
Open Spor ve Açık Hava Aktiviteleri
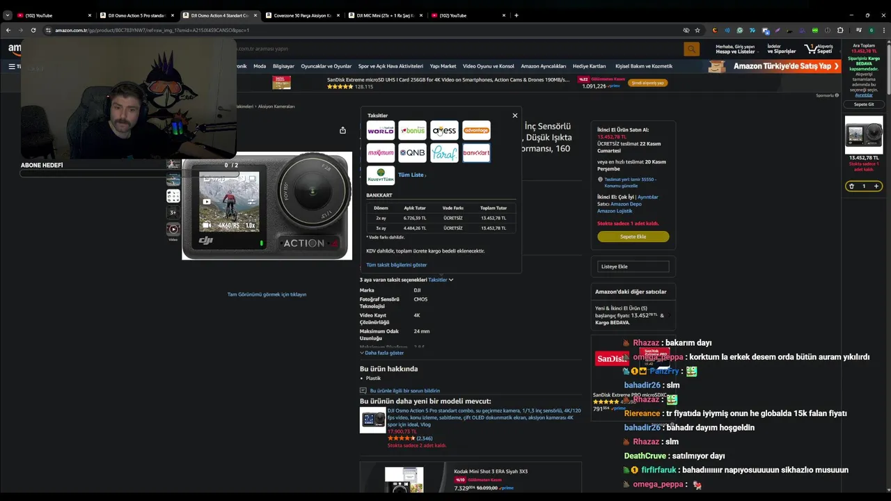391,66
